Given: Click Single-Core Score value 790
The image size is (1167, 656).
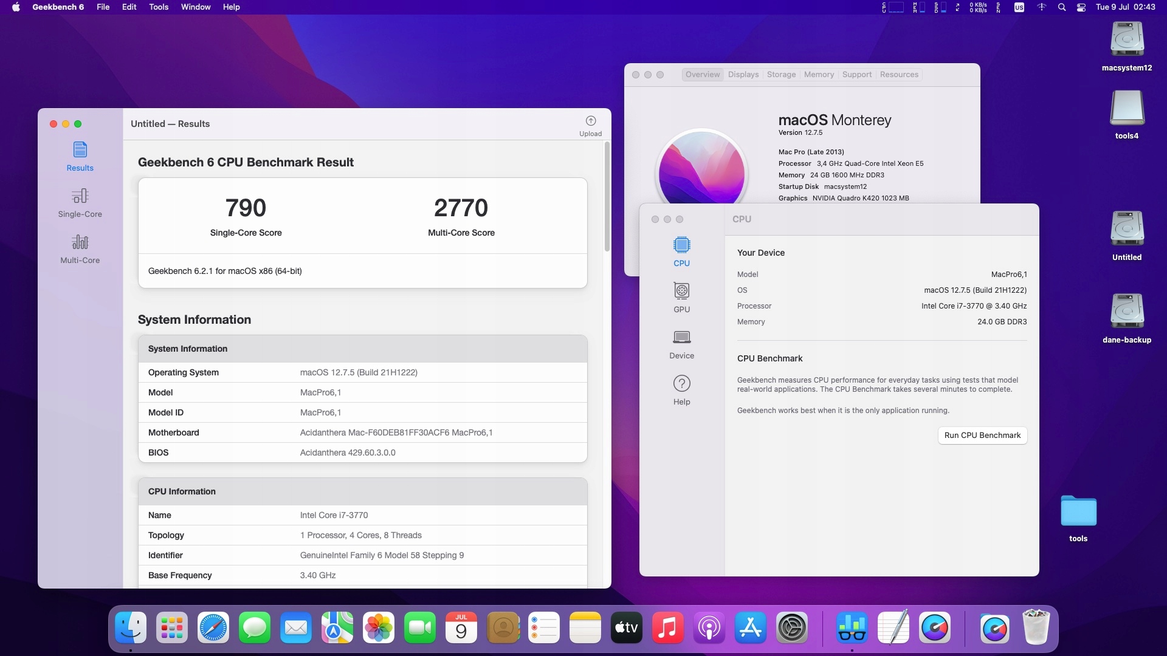Looking at the screenshot, I should [246, 208].
